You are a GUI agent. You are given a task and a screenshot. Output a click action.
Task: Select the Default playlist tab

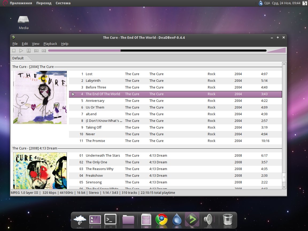coord(18,58)
